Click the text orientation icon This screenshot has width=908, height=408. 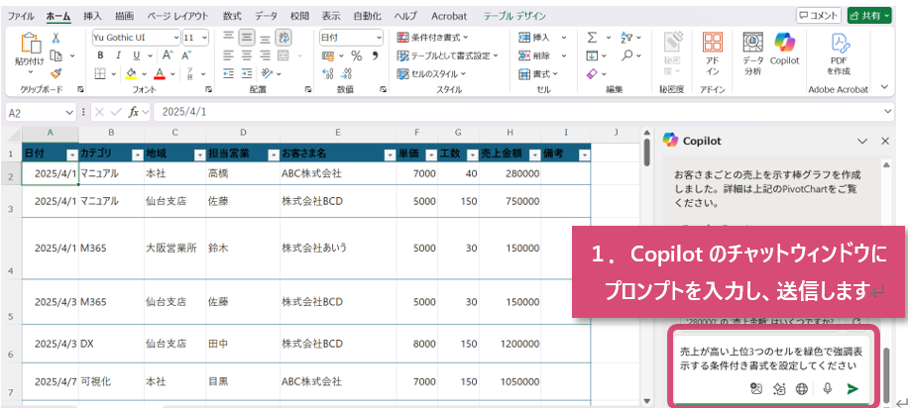(x=266, y=73)
